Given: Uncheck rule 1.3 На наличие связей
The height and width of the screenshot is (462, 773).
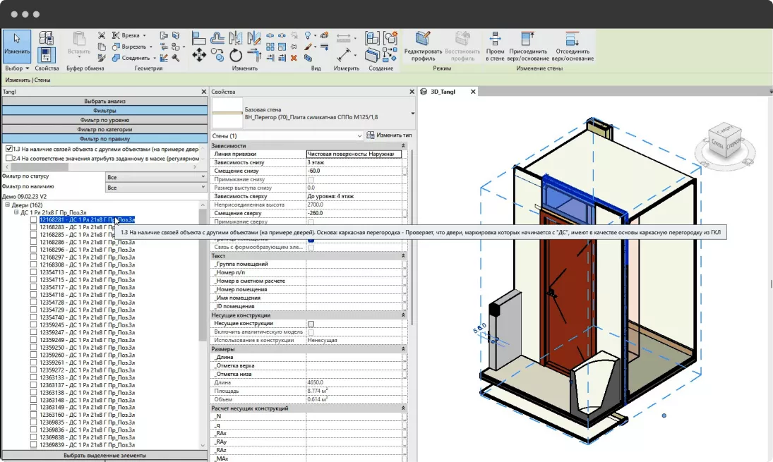Looking at the screenshot, I should (8, 150).
